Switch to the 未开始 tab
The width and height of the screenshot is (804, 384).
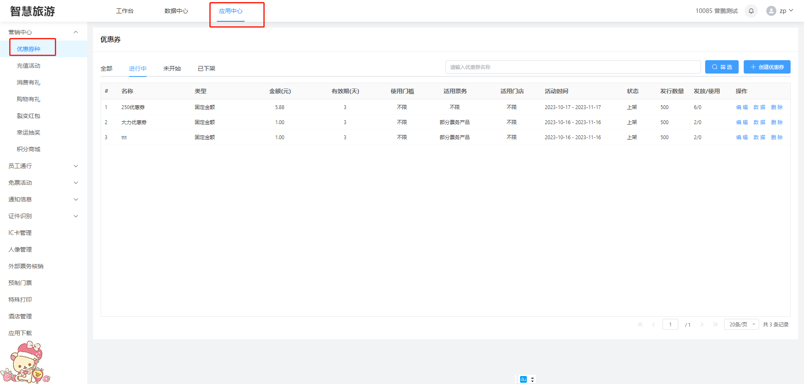172,69
